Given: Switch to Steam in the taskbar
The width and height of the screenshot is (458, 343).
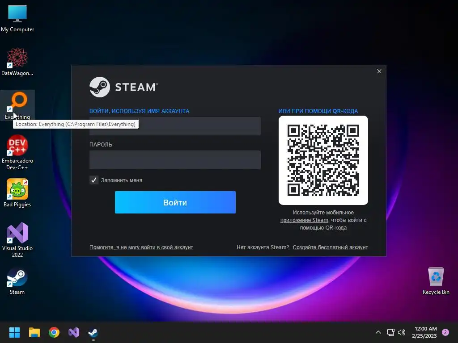Looking at the screenshot, I should 93,332.
